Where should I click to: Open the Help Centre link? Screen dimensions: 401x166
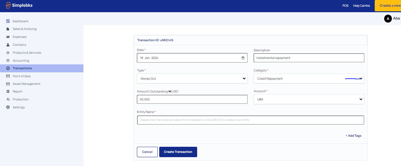pyautogui.click(x=362, y=6)
